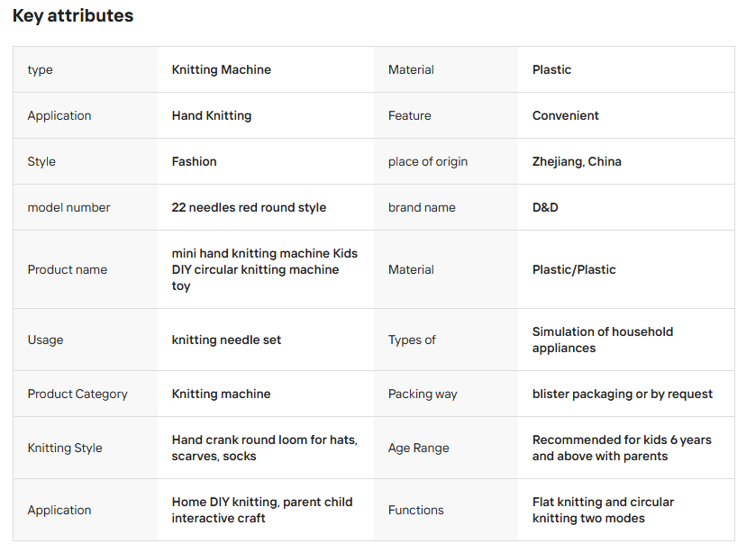
Task: Select the Product Category label
Action: point(77,394)
